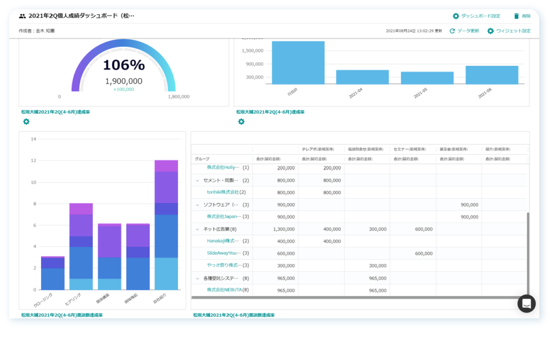Collapse the ソフトウェア group row
This screenshot has height=340, width=552.
pos(197,205)
